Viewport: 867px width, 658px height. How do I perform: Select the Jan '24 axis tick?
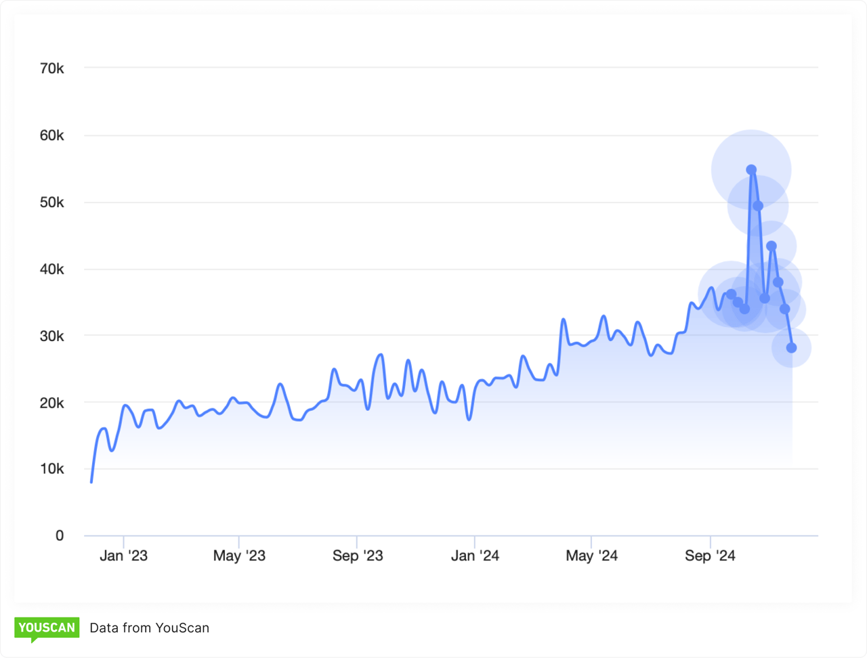pos(475,542)
